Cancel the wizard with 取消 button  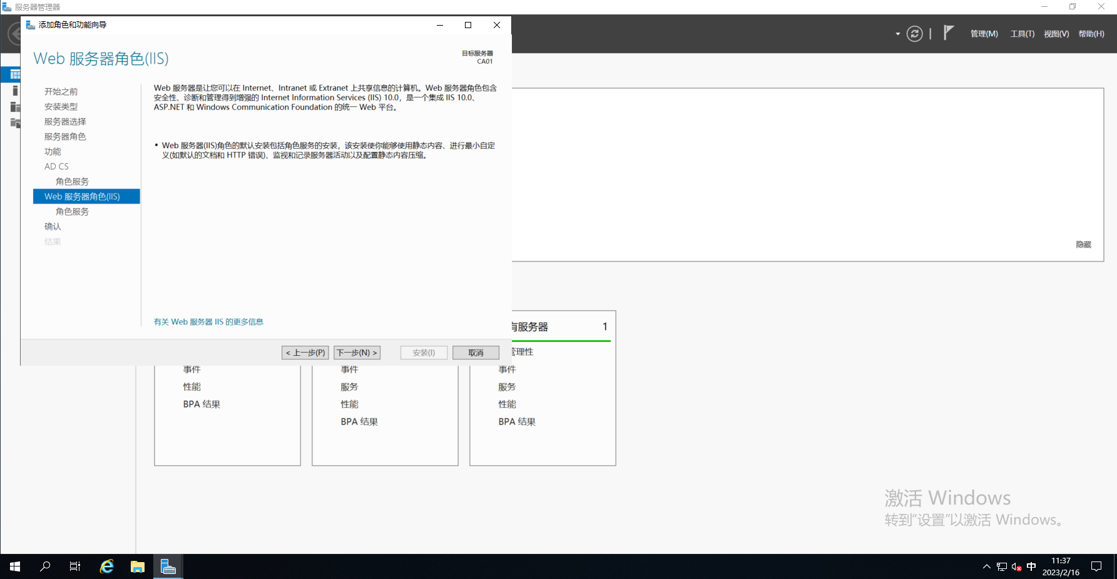coord(476,353)
